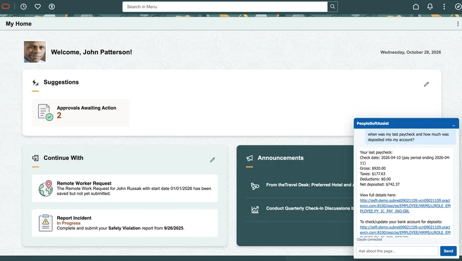The width and height of the screenshot is (462, 261).
Task: Click the search magnifier button
Action: pos(333,6)
